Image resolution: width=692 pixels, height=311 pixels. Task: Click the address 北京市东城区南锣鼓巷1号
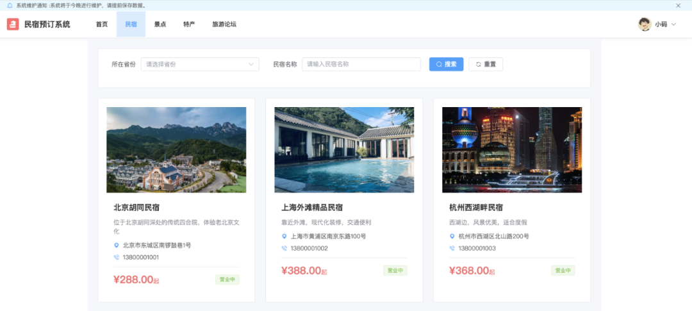(157, 245)
